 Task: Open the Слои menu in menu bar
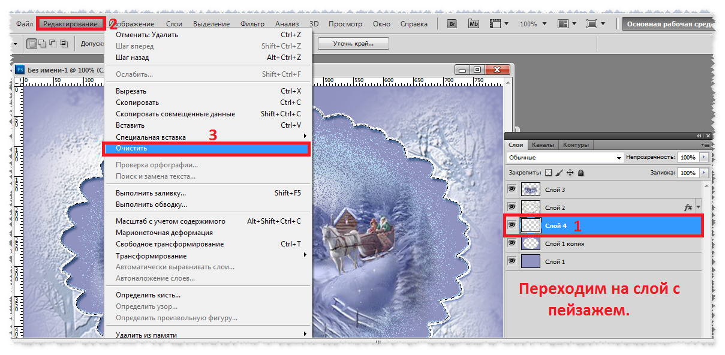coord(175,24)
